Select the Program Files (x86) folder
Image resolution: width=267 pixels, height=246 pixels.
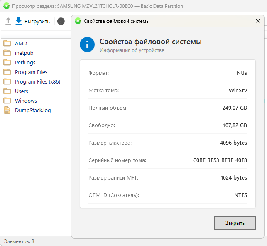(37, 81)
